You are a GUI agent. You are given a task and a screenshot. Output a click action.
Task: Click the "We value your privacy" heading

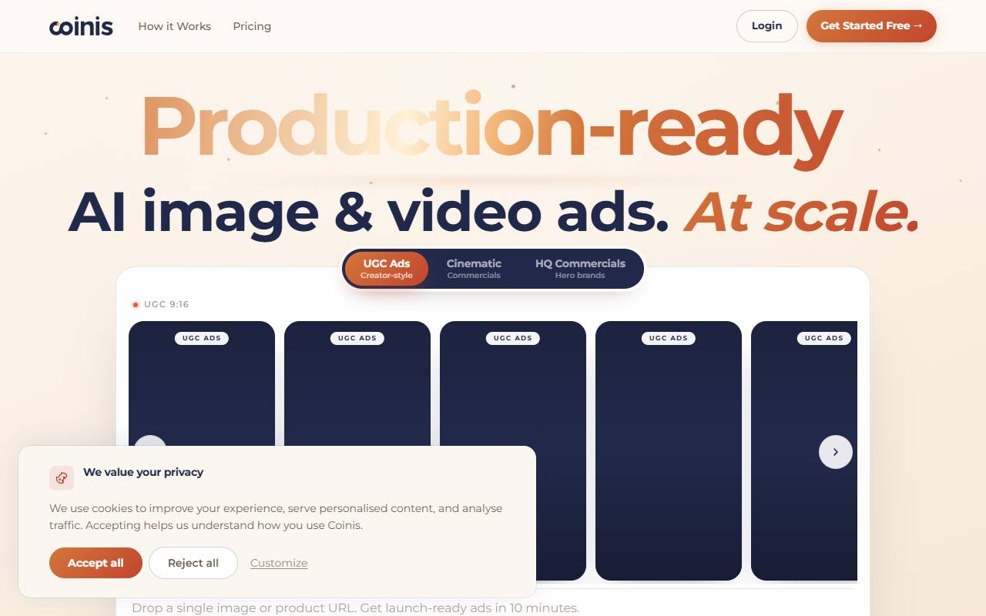pyautogui.click(x=143, y=472)
